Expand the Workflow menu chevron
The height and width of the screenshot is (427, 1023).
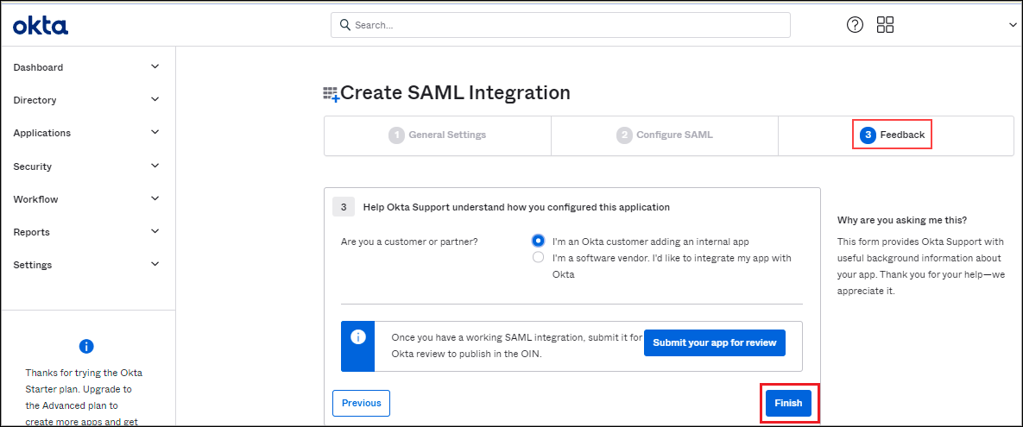tap(155, 198)
